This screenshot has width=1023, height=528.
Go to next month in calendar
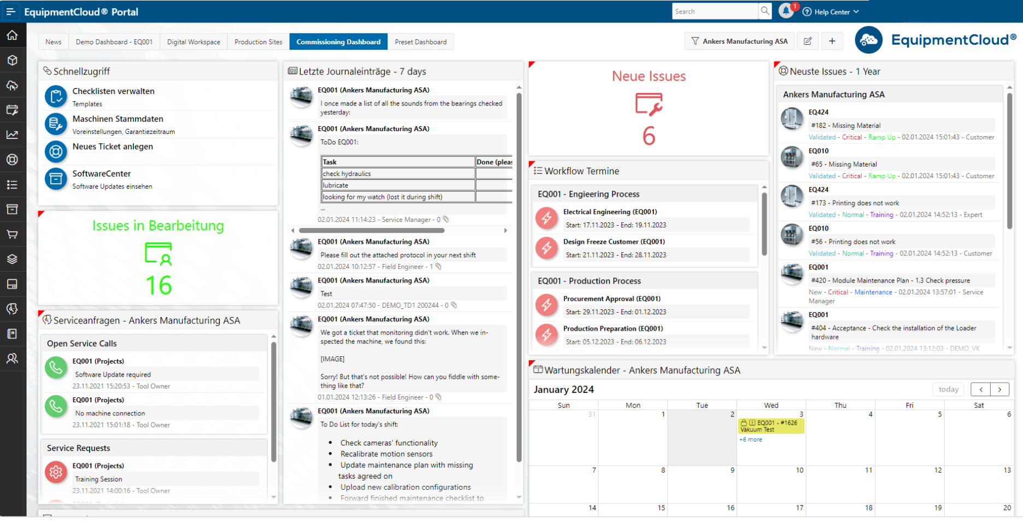pyautogui.click(x=999, y=389)
